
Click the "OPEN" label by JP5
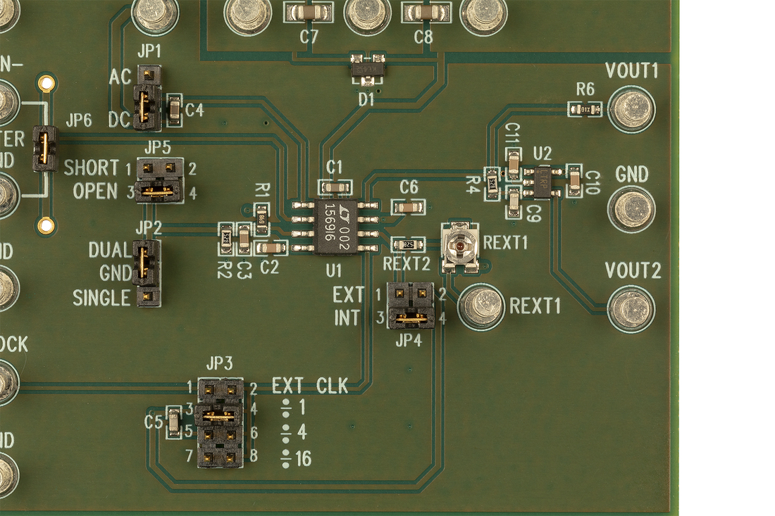pyautogui.click(x=95, y=191)
